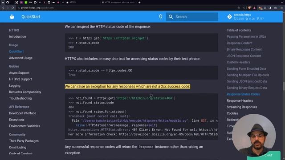285x160 pixels.
Task: Open Troubleshooting guide
Action: (20, 98)
